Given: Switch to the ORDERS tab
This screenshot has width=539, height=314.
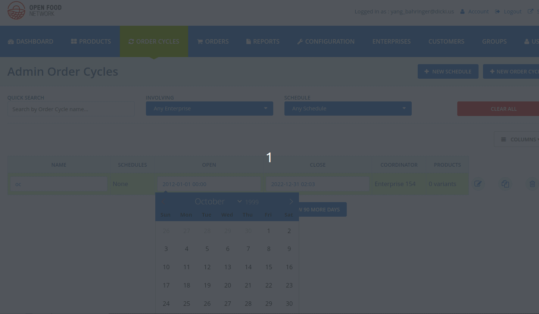Looking at the screenshot, I should click(213, 41).
